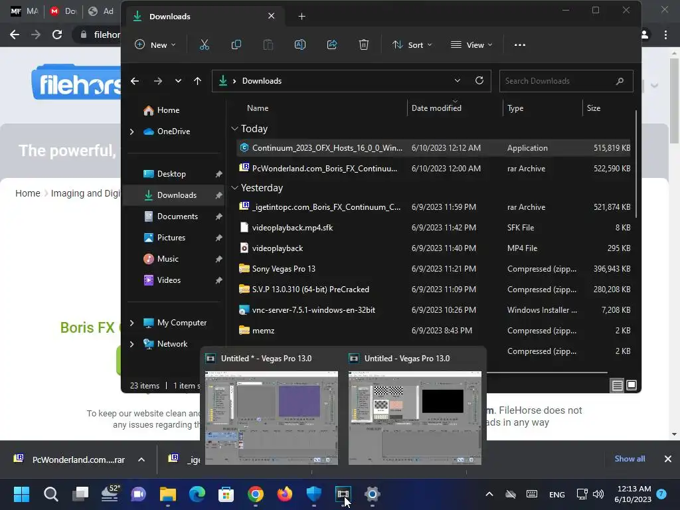
Task: Switch to large thumbnails view icon
Action: tap(632, 385)
